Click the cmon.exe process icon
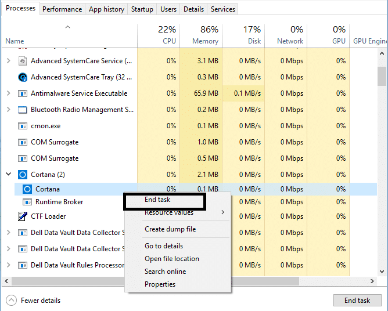Screen dimensions: 388x311 (23, 126)
